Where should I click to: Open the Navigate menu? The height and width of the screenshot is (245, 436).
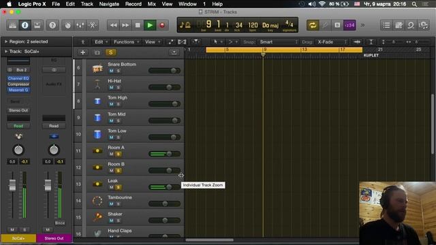(x=109, y=4)
